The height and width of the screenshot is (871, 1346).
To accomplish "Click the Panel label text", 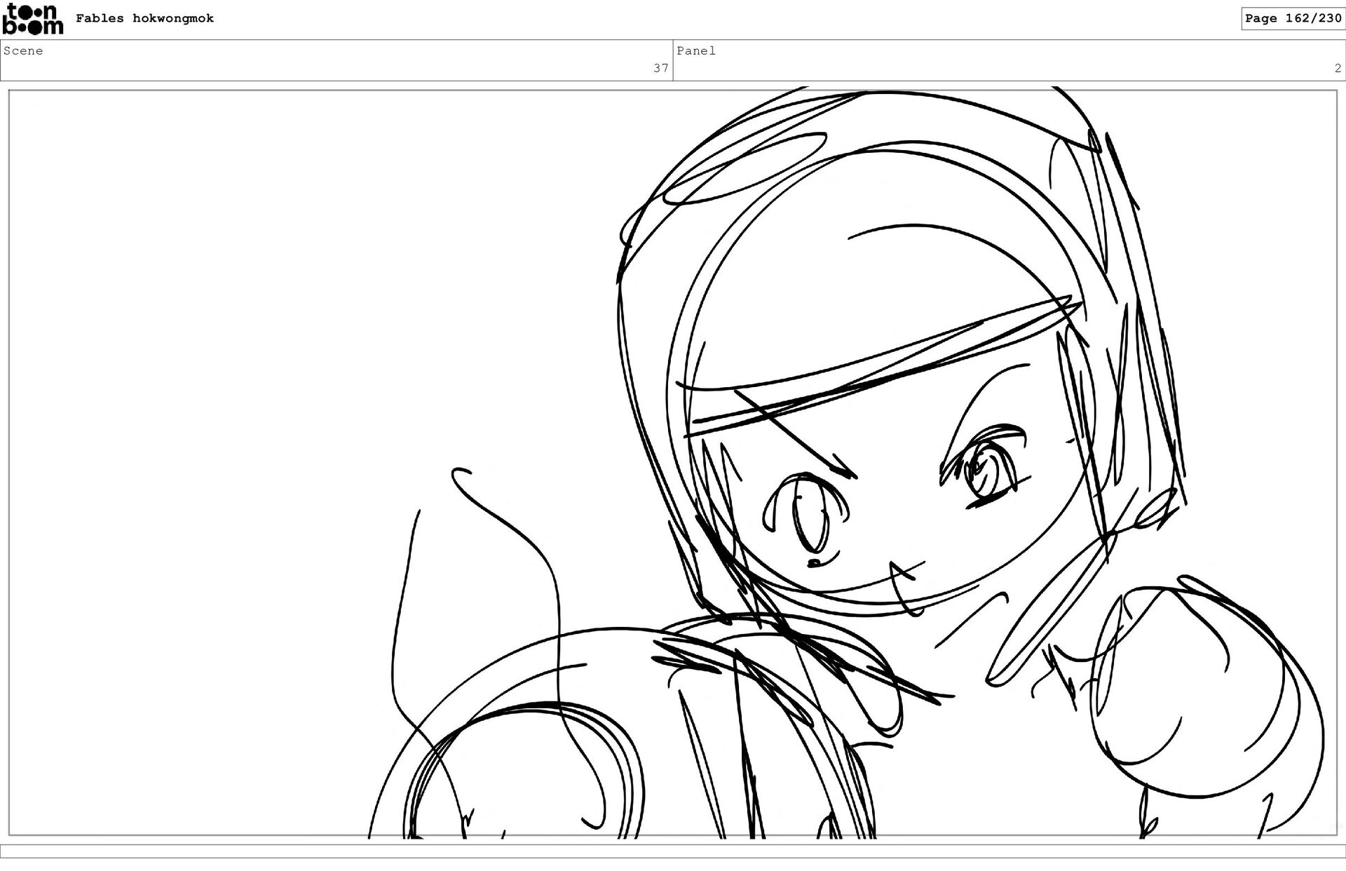I will 695,50.
